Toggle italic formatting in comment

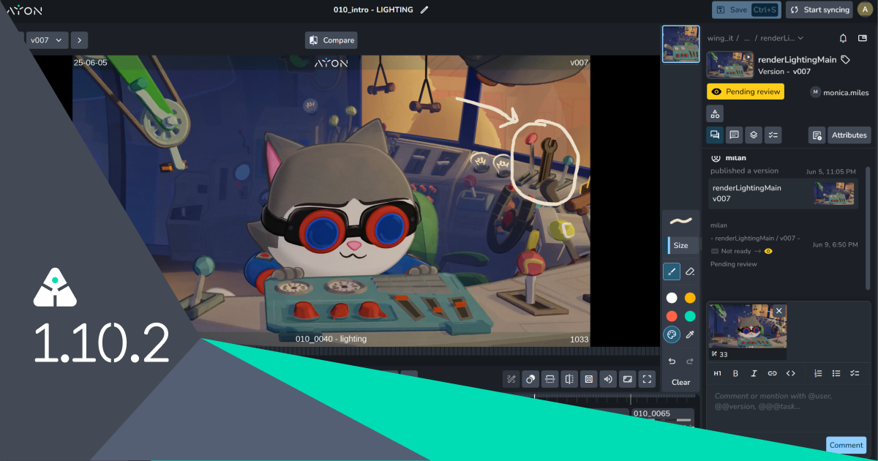754,373
